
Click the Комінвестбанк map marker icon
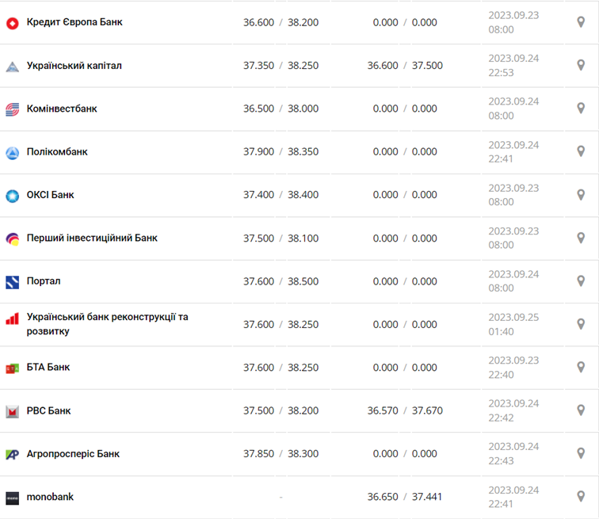point(581,109)
